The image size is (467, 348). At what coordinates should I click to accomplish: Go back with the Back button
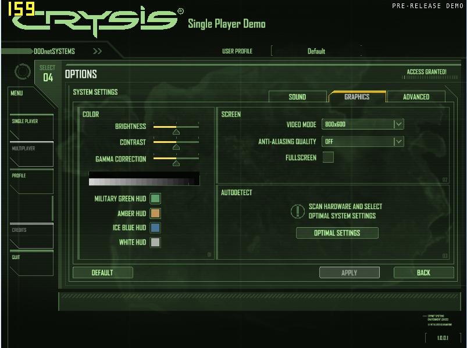pos(424,272)
